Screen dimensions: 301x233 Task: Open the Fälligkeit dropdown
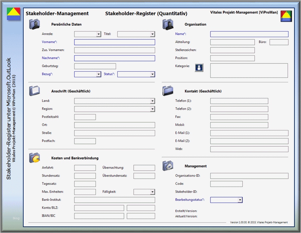coord(152,192)
